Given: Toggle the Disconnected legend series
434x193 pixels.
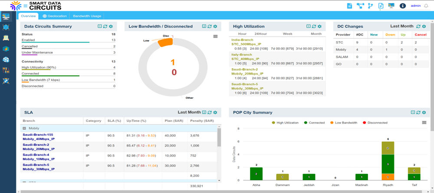Looking at the screenshot, I should point(375,123).
